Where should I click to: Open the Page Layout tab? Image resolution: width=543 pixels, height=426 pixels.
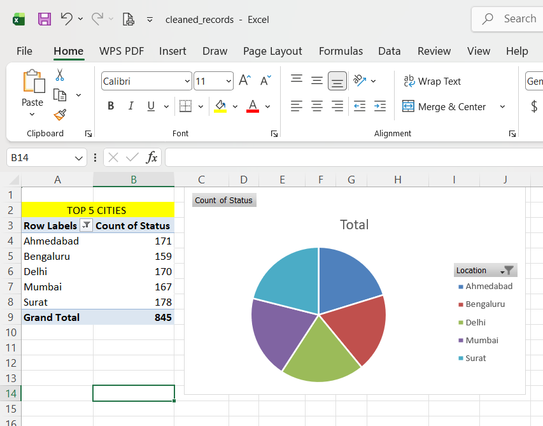[272, 51]
